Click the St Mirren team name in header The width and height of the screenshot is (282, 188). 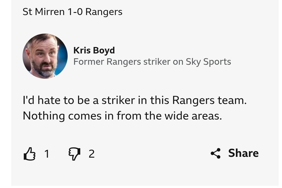[43, 12]
